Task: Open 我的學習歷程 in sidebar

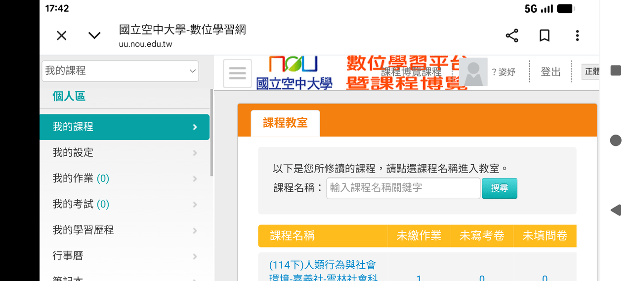Action: 125,230
